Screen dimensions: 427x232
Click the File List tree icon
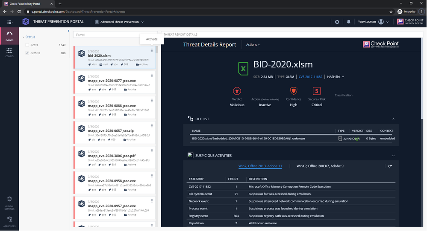coord(190,119)
